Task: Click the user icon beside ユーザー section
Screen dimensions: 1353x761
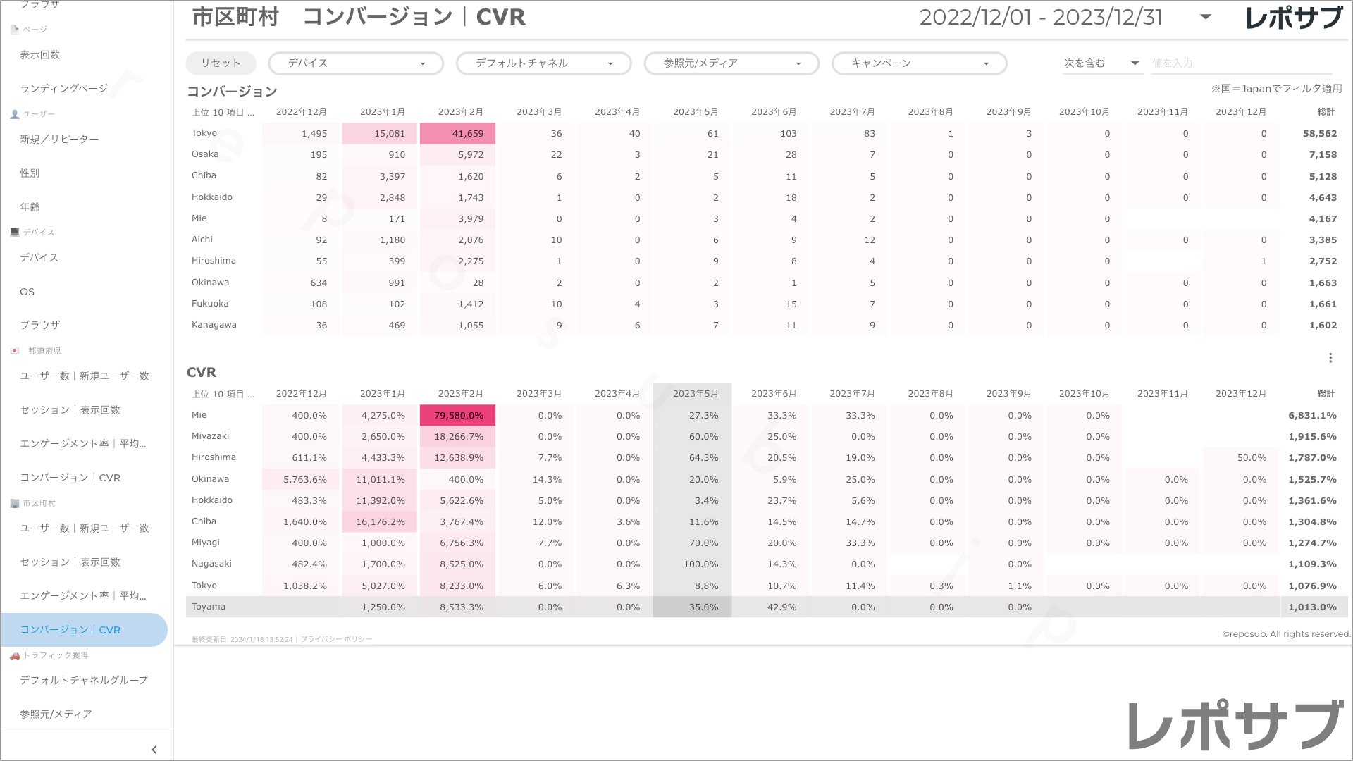Action: [x=15, y=114]
